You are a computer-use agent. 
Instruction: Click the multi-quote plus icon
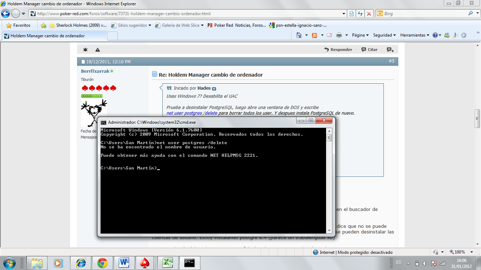(390, 50)
